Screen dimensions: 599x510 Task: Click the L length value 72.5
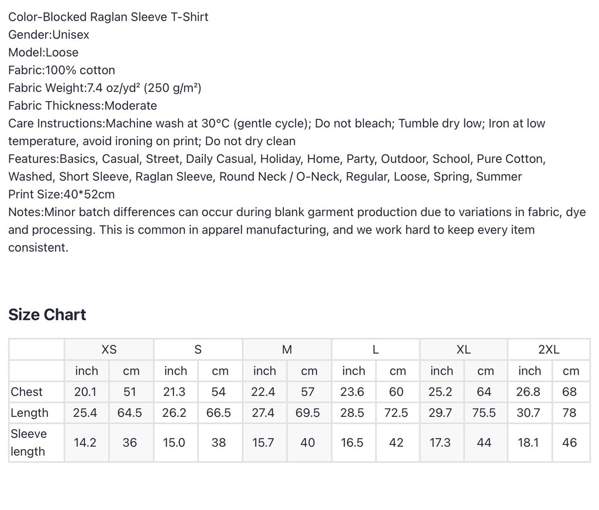(x=396, y=413)
